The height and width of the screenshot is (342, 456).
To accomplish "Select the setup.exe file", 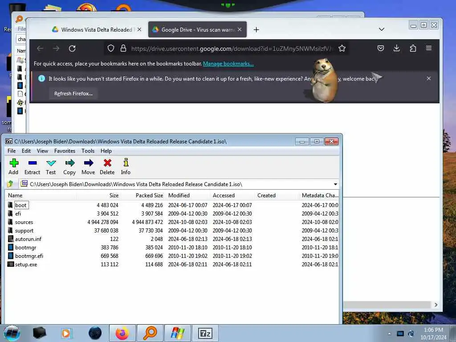I will click(171, 265).
